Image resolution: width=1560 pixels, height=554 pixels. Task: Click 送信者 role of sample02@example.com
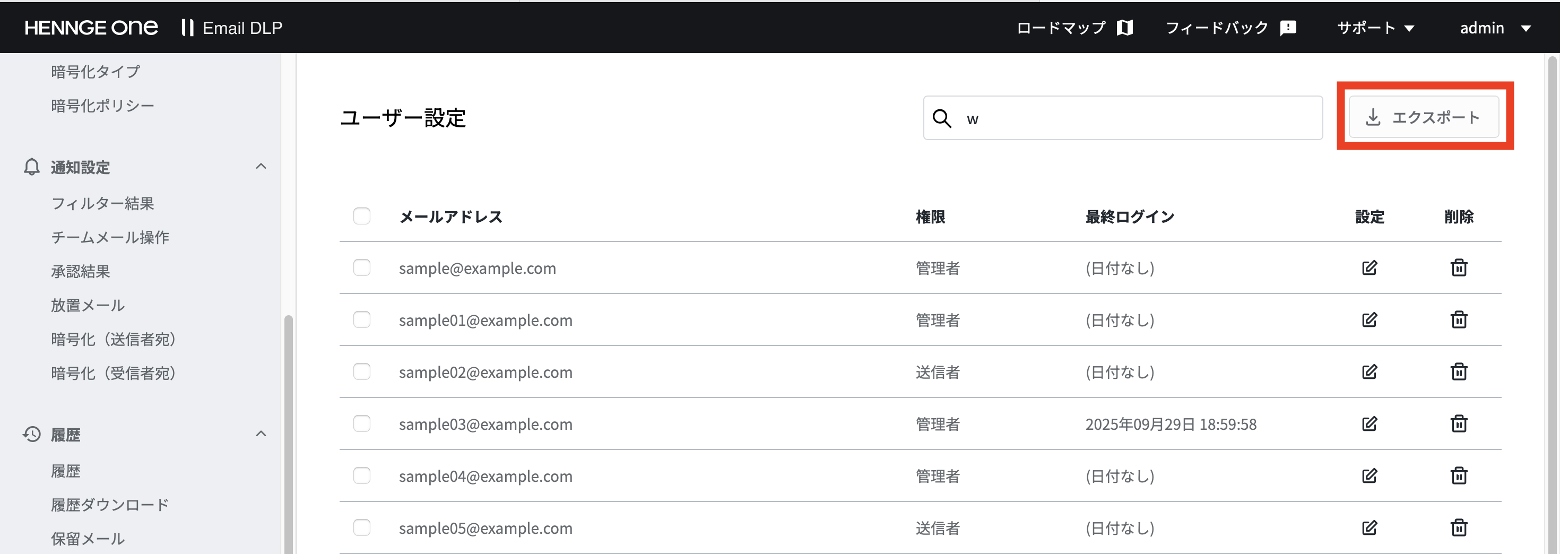[x=938, y=373]
